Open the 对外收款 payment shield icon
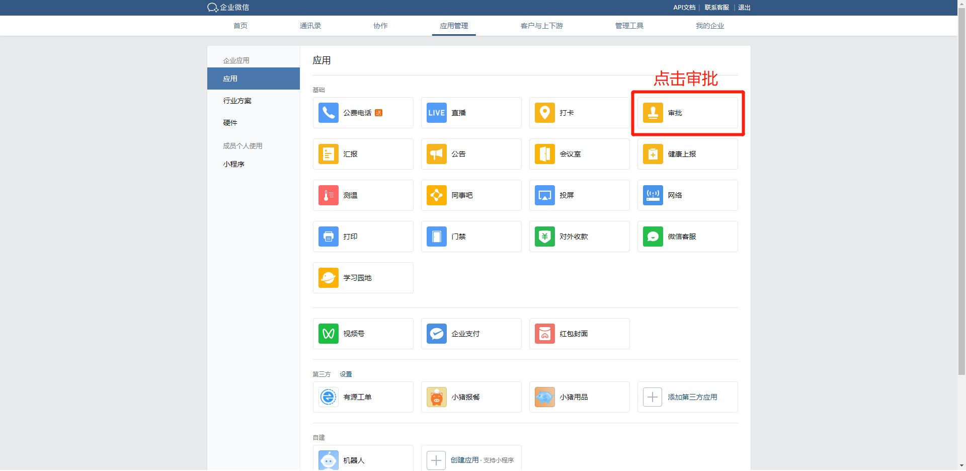 544,237
